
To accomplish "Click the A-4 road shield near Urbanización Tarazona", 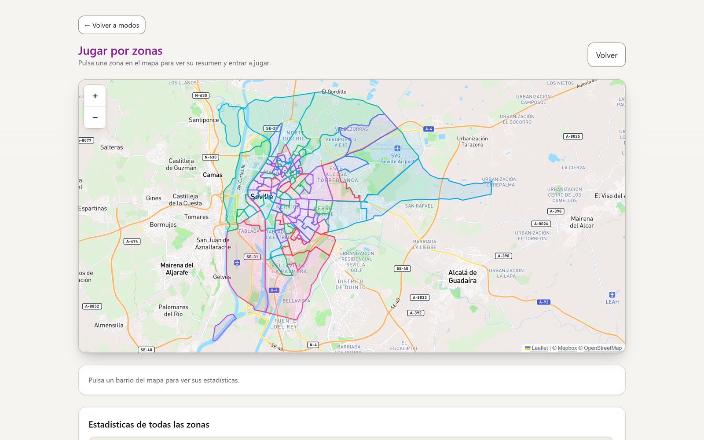I will 429,129.
